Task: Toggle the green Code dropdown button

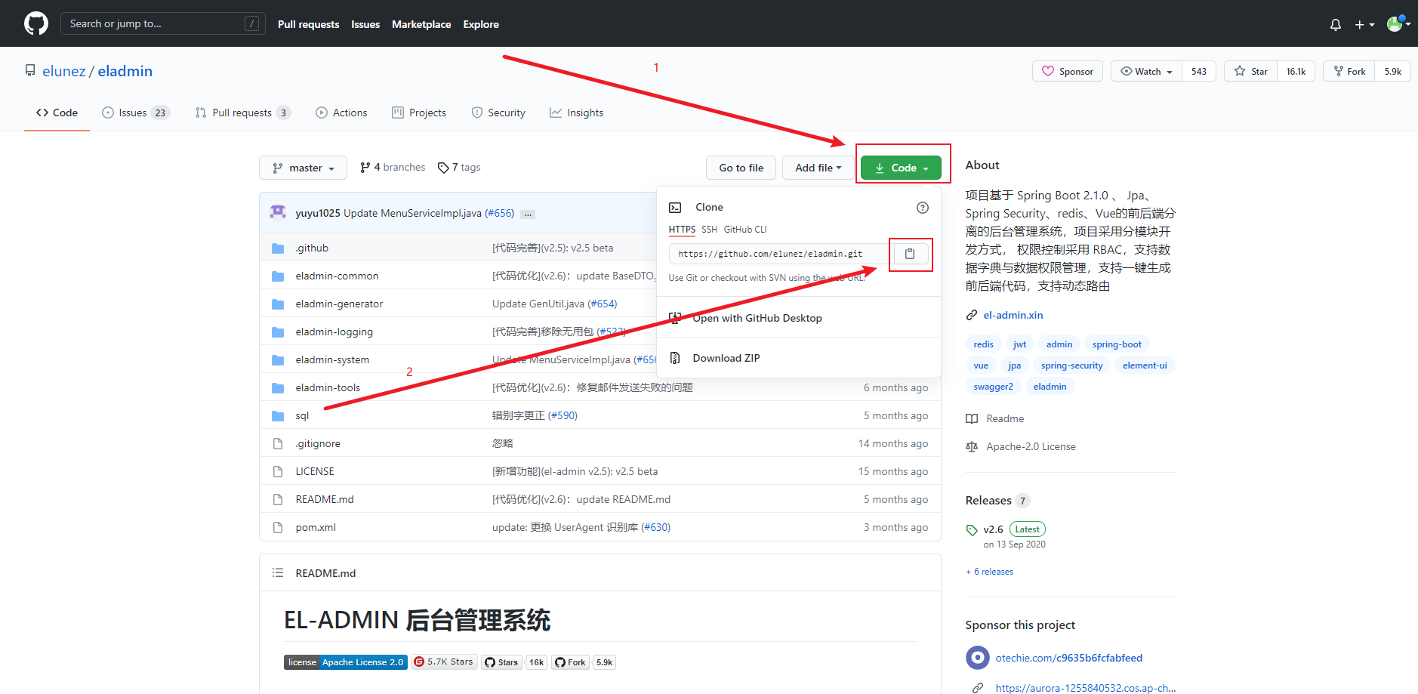Action: click(901, 168)
